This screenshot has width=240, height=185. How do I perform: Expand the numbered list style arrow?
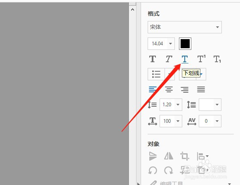tap(201, 74)
